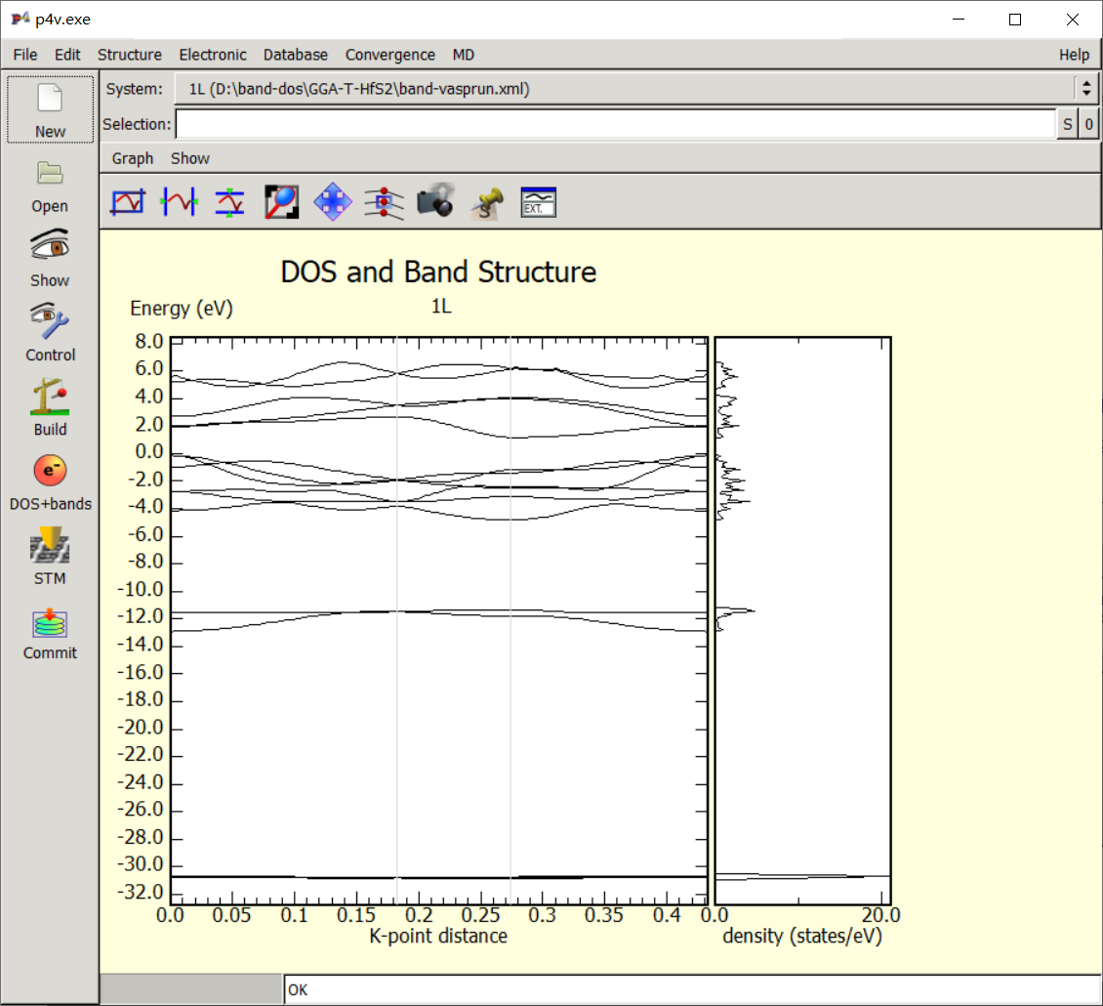Click the K-point distance axis label
The image size is (1103, 1006).
tap(438, 936)
